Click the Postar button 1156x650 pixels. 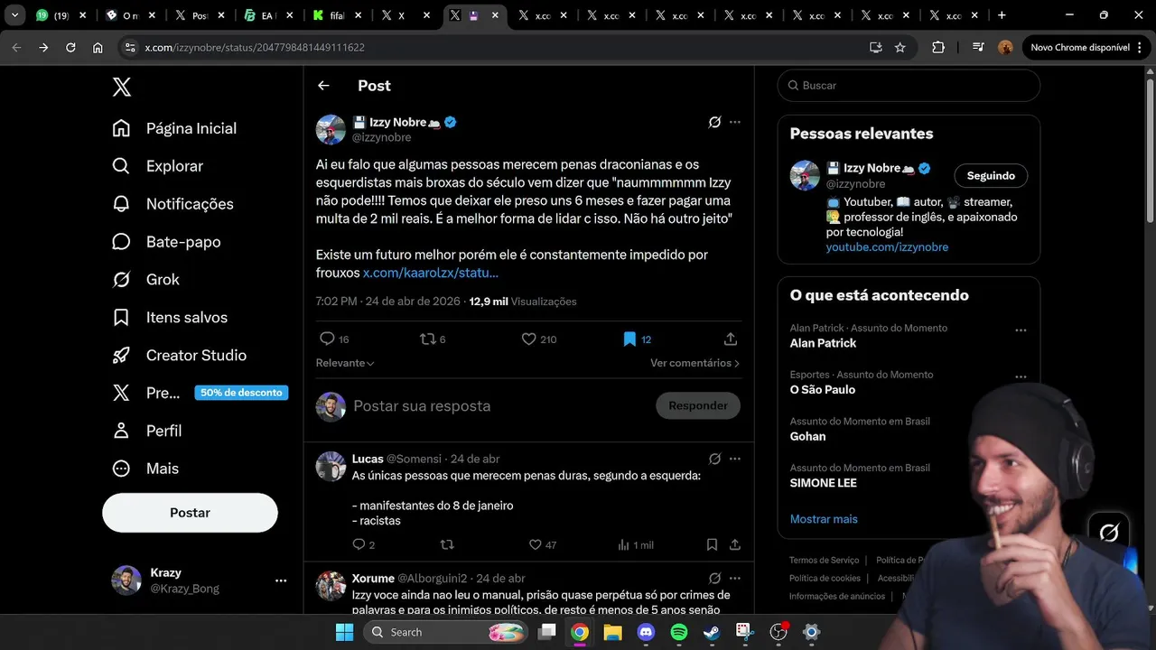click(190, 513)
